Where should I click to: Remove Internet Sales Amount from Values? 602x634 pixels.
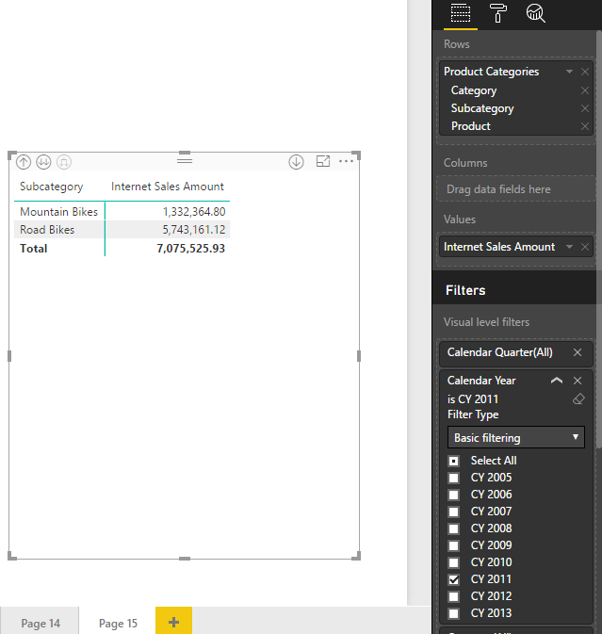(585, 247)
